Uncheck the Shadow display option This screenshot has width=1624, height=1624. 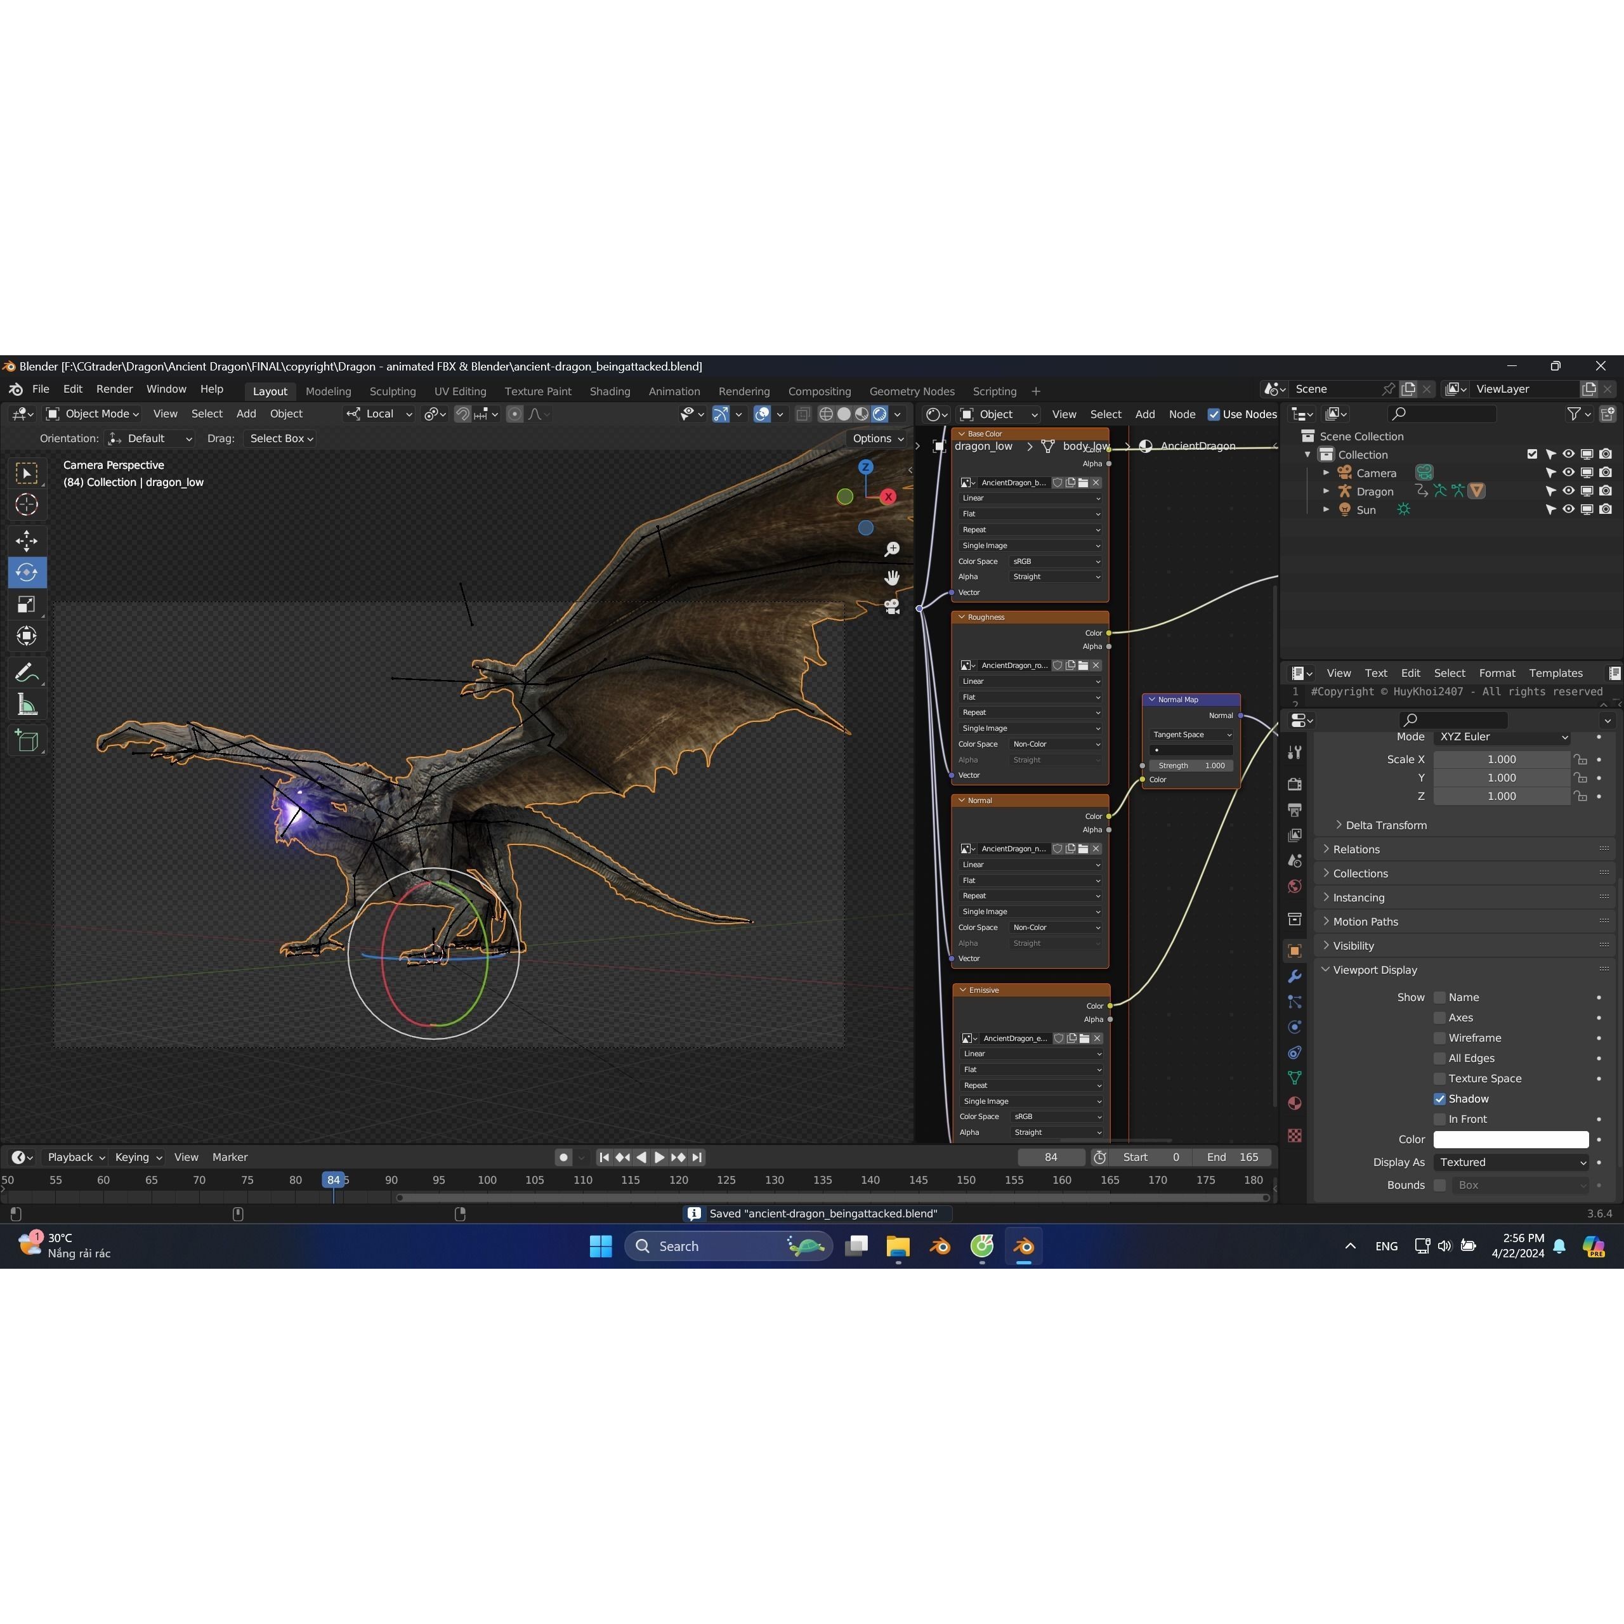pos(1440,1099)
